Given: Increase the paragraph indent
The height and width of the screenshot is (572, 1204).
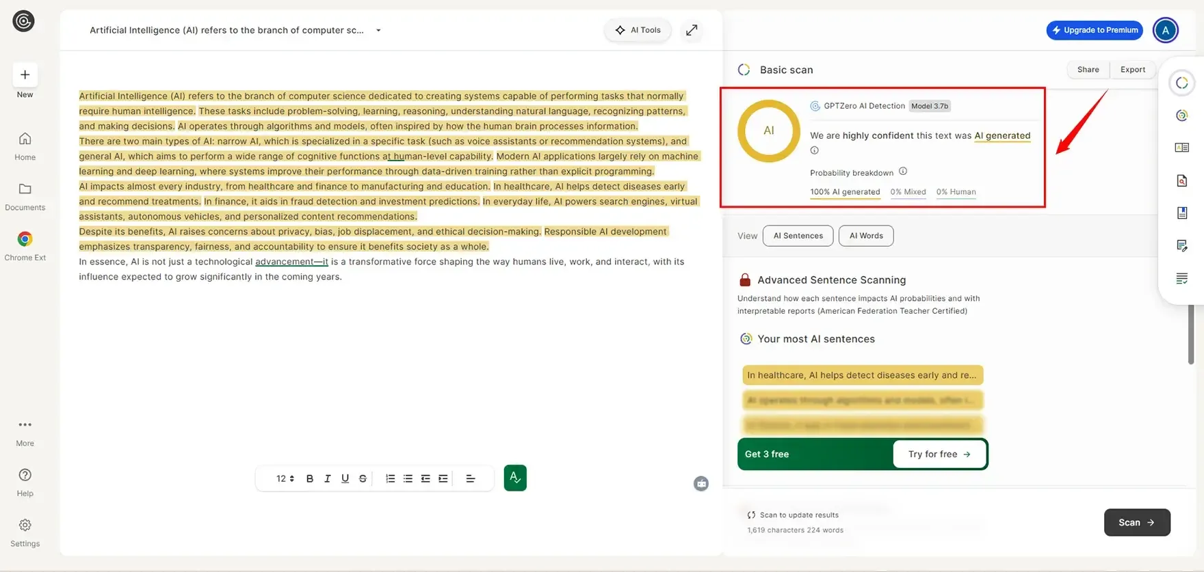Looking at the screenshot, I should [x=443, y=478].
